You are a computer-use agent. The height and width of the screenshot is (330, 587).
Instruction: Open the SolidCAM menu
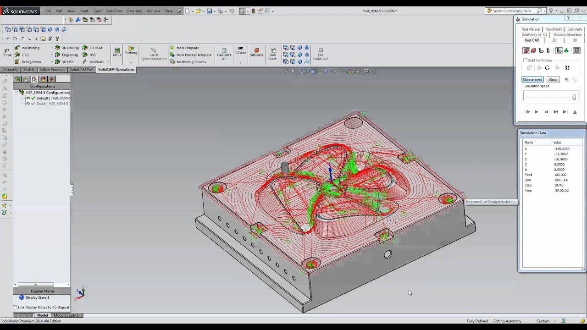tap(114, 11)
